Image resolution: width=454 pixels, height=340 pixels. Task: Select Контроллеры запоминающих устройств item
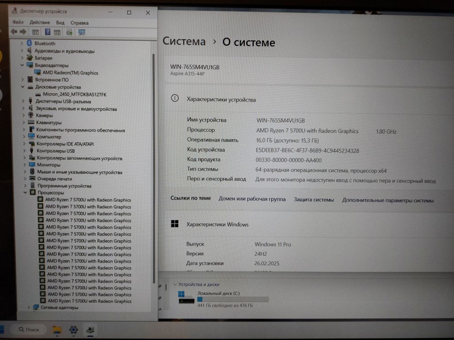tap(79, 158)
